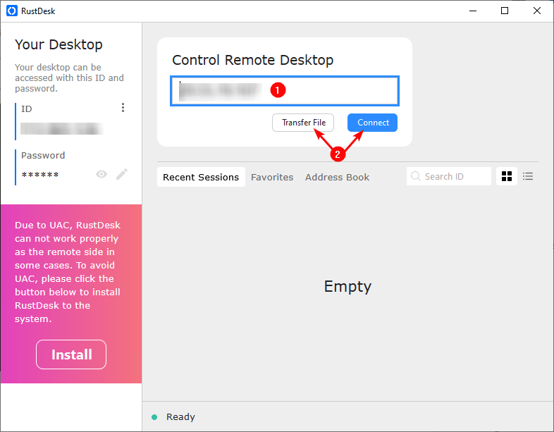The height and width of the screenshot is (432, 554).
Task: Switch to the Favorites tab
Action: (x=272, y=177)
